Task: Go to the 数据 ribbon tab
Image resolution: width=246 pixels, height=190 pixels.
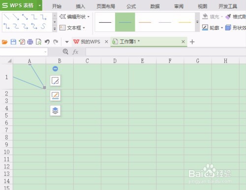Action: tap(155, 6)
